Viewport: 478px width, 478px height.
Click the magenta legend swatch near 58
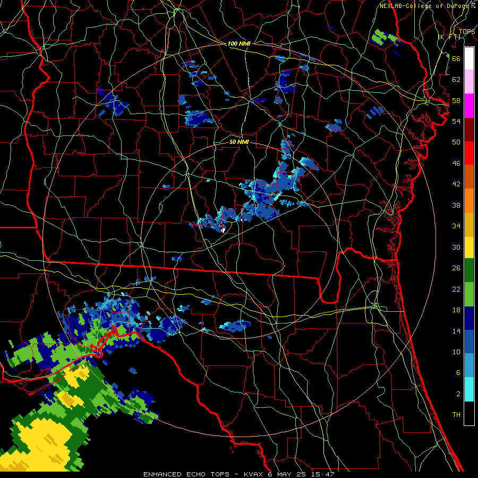pos(469,106)
